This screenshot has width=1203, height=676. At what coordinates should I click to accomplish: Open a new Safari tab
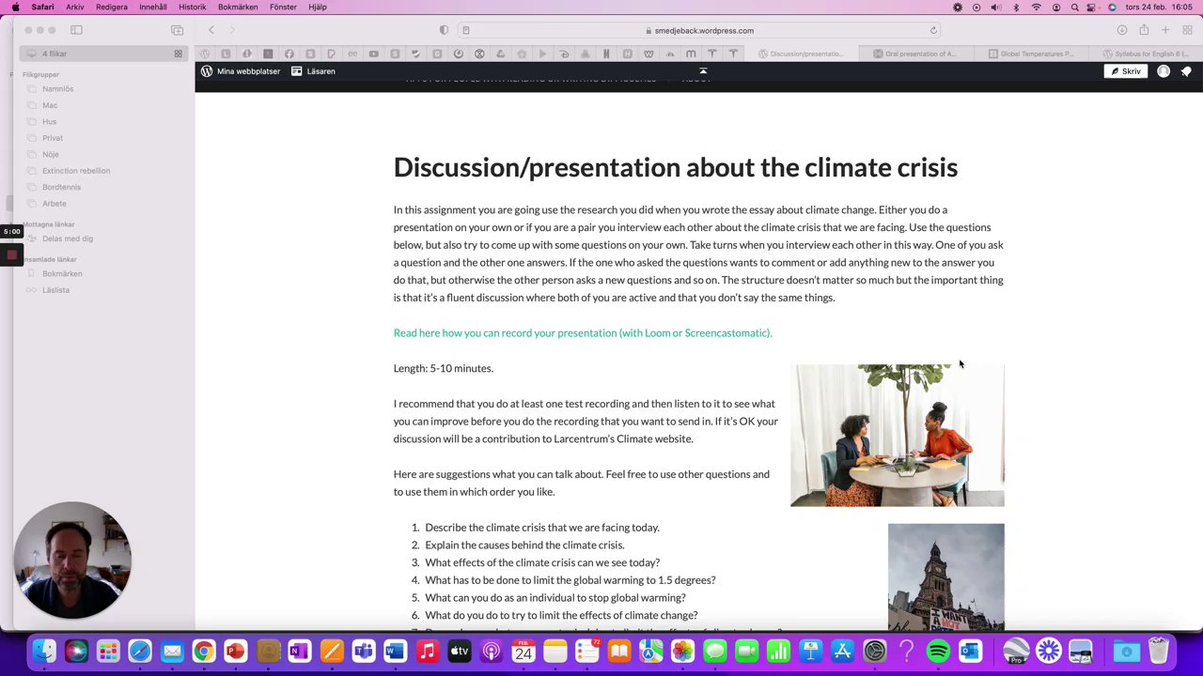click(1165, 30)
